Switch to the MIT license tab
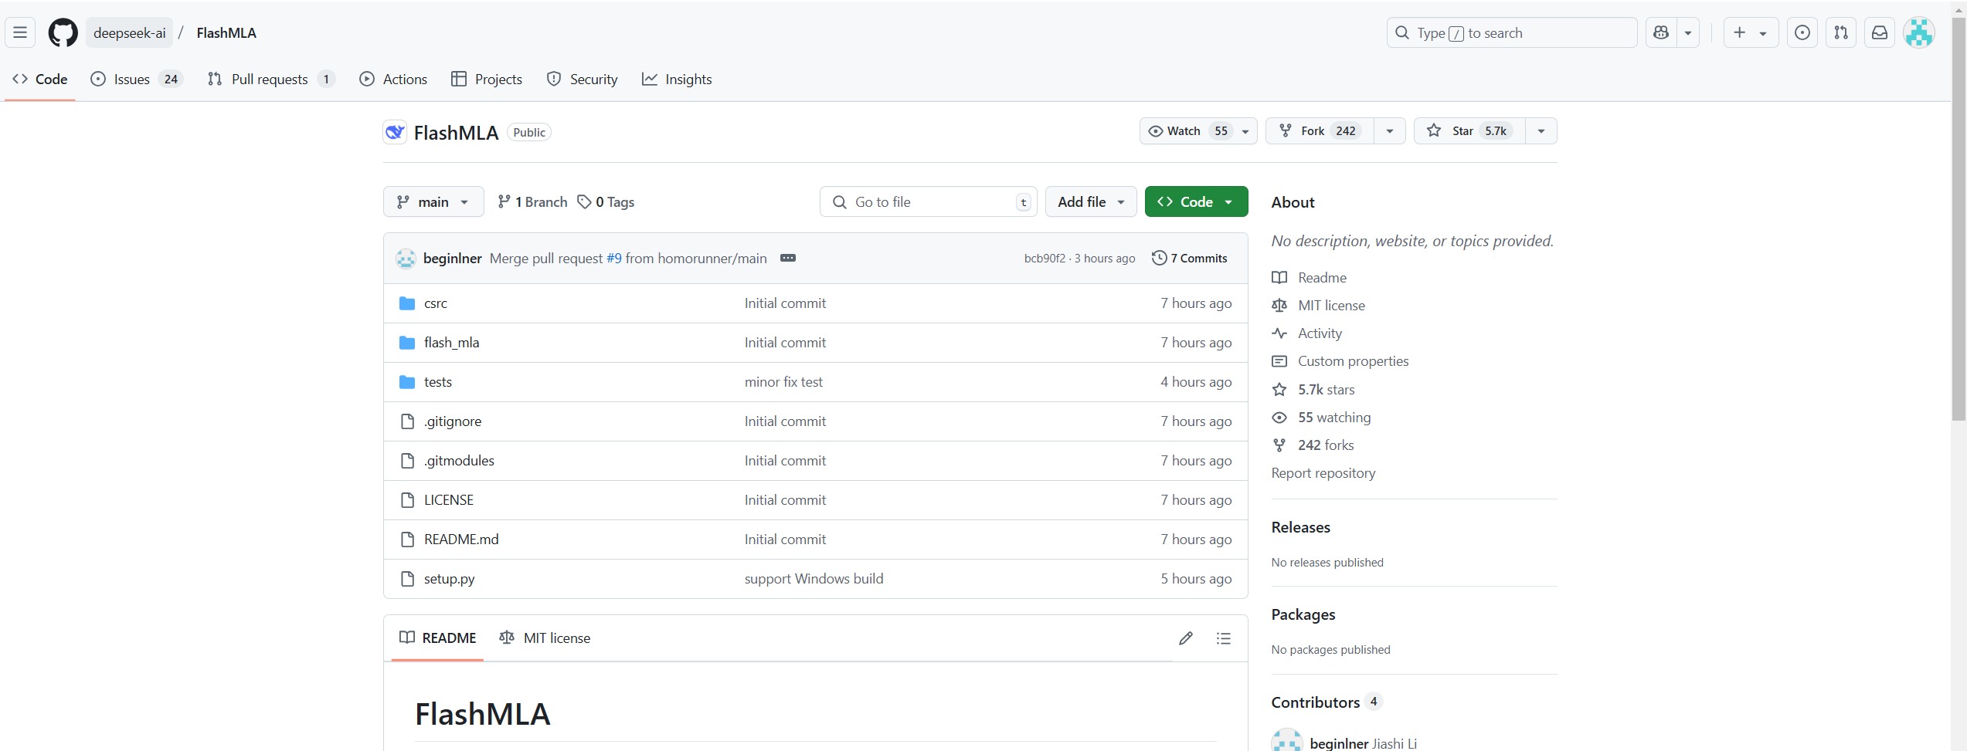1967x751 pixels. tap(545, 638)
